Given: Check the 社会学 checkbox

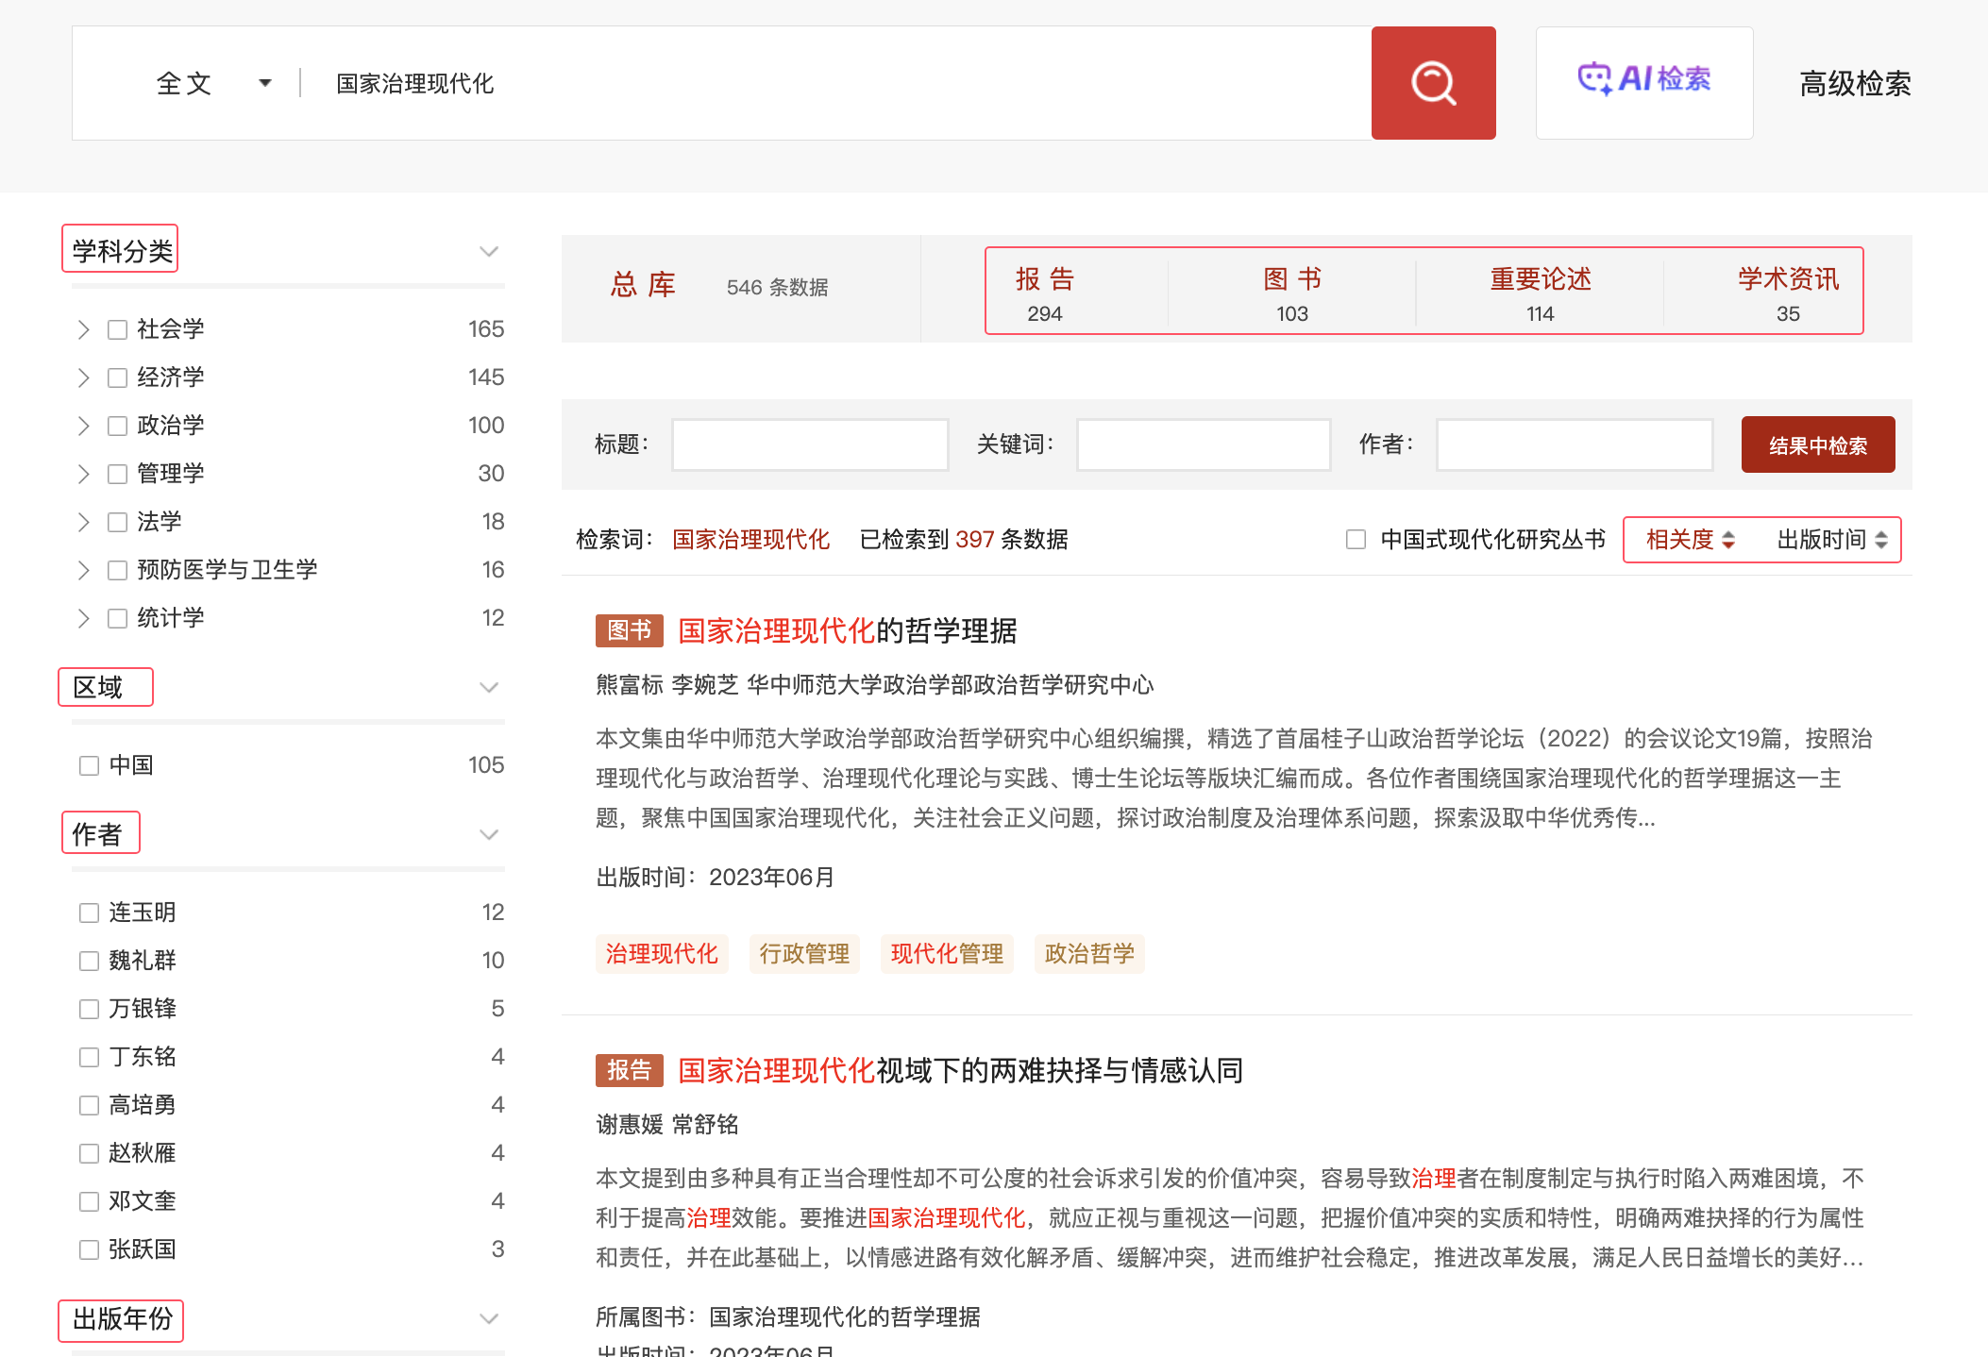Looking at the screenshot, I should coord(117,329).
